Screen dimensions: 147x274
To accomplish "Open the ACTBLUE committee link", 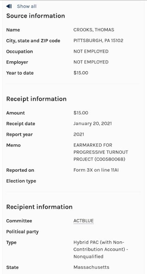I will pos(83,221).
